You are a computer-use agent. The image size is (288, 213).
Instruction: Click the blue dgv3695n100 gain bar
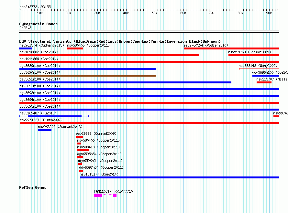pos(149,110)
